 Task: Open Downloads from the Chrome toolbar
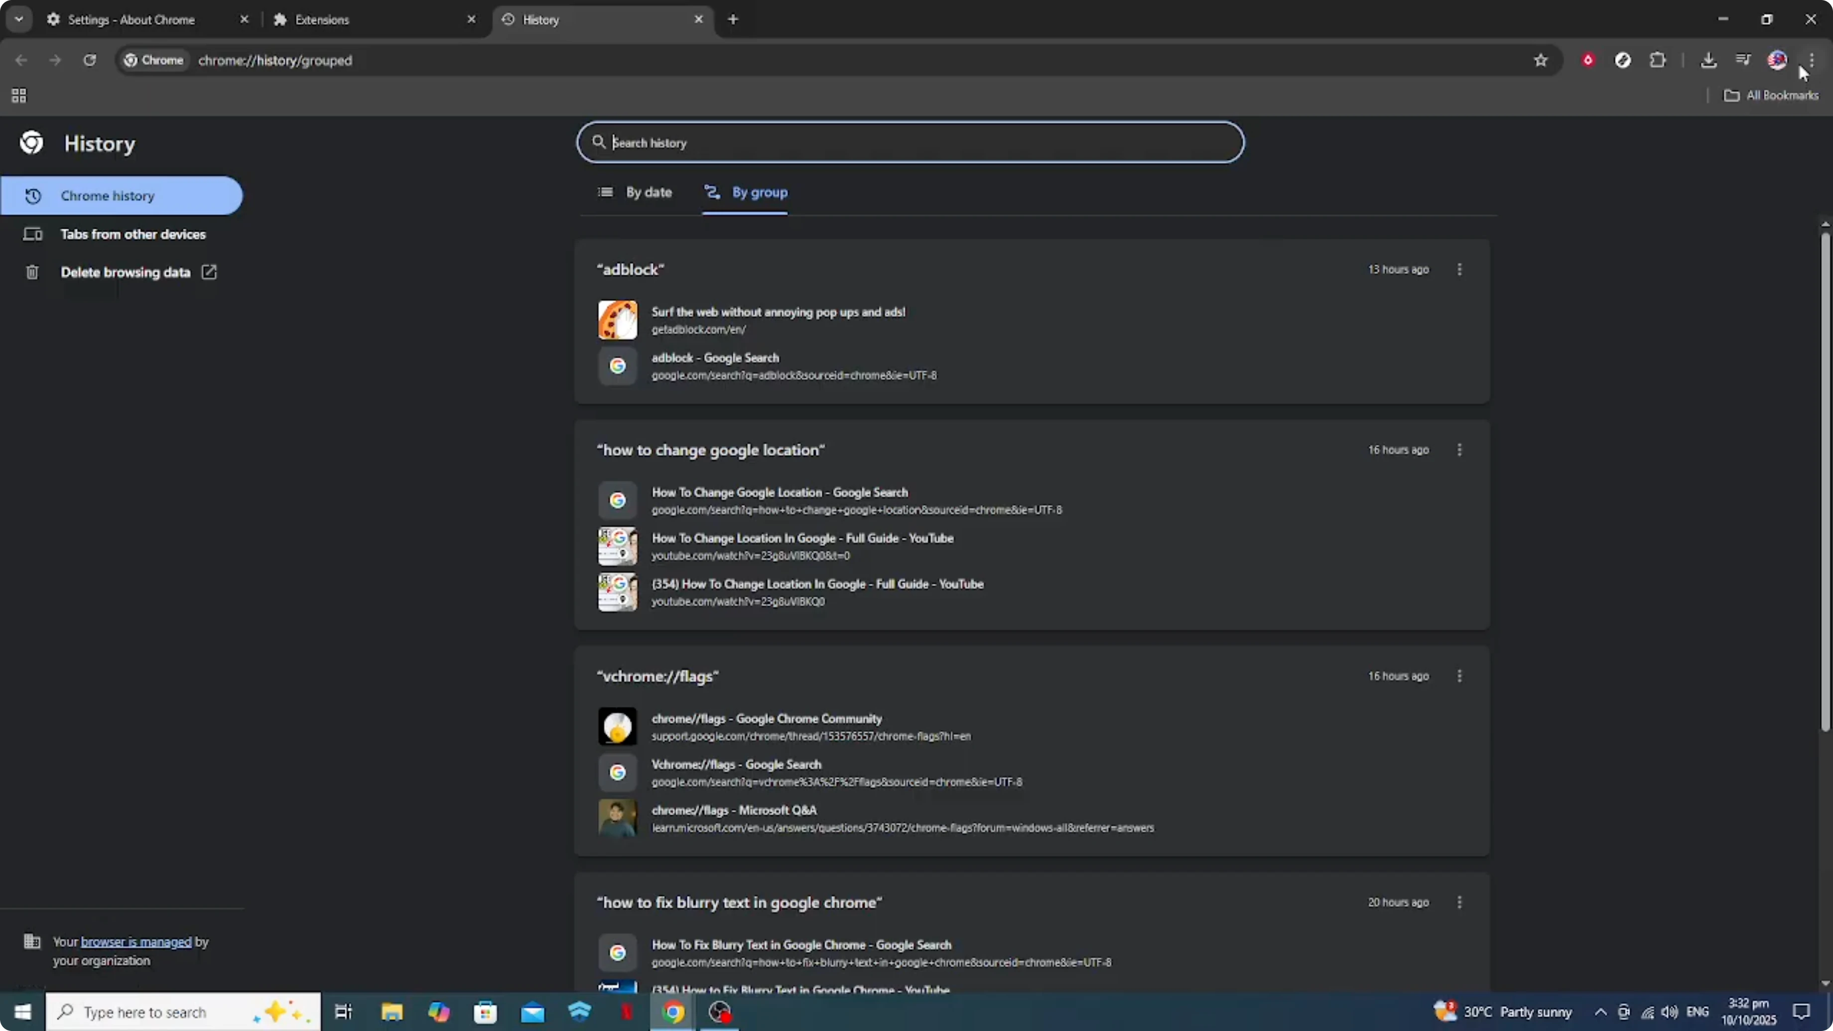[x=1709, y=60]
